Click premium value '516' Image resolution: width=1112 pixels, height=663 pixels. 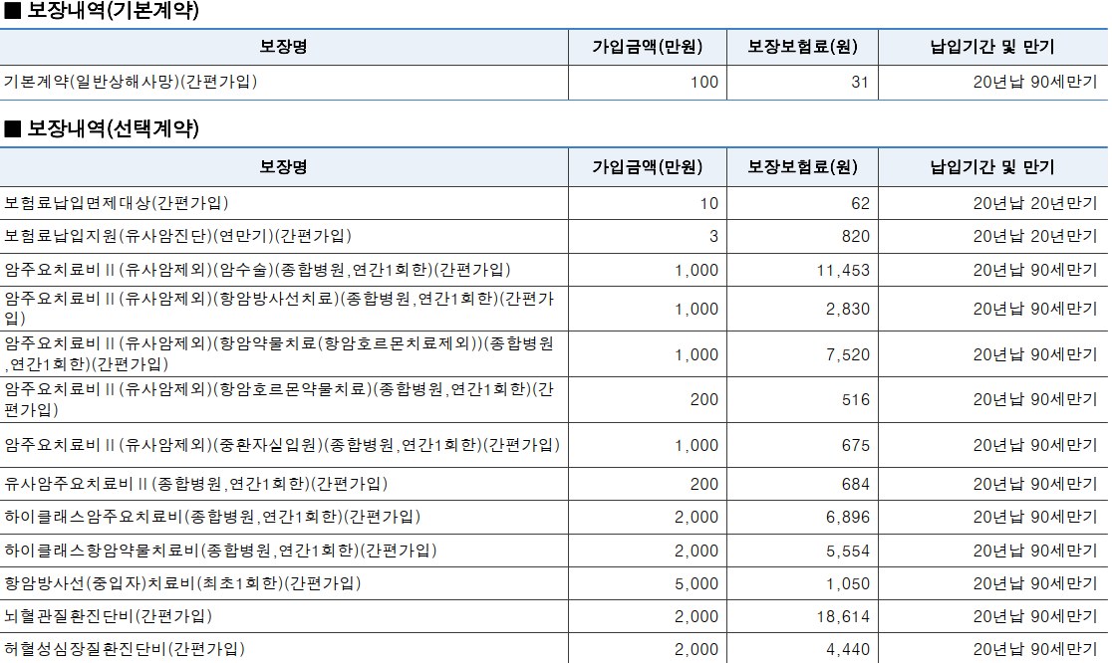tap(855, 399)
